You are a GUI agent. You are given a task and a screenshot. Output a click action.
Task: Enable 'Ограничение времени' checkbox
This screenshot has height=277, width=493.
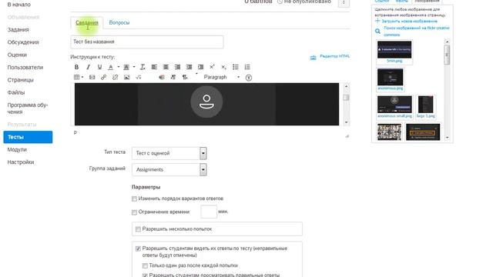click(x=134, y=212)
